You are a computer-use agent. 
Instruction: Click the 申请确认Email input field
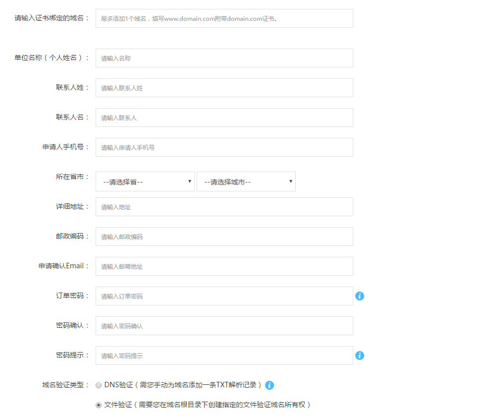pyautogui.click(x=224, y=266)
